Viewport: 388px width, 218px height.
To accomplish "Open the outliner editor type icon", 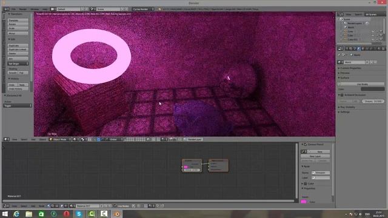I will (x=341, y=15).
